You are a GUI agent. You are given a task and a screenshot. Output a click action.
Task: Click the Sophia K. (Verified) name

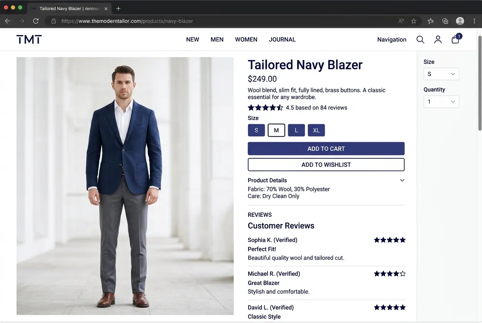tap(273, 240)
